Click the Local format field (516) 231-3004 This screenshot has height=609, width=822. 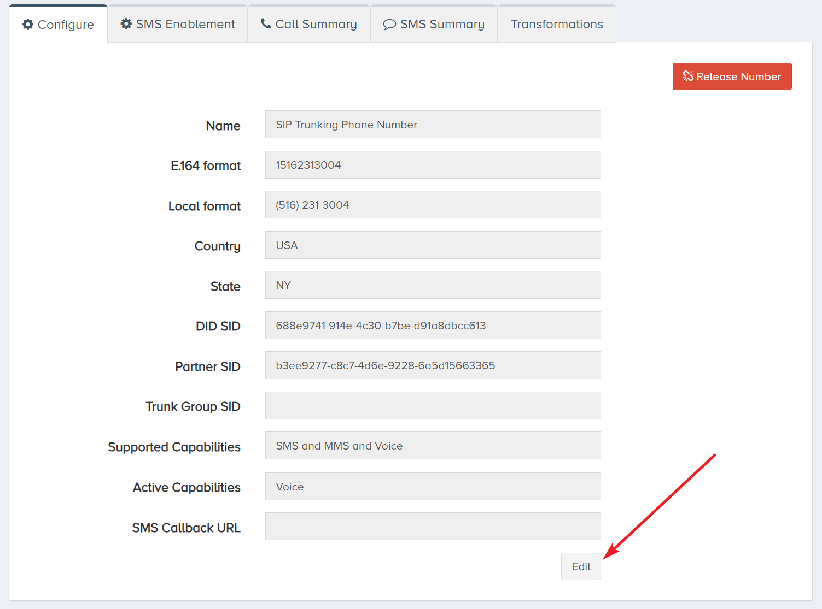point(433,205)
